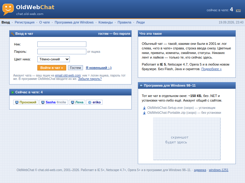Viewport: 245px width, 183px height.
Task: Click the screenshot placeholder thumbnail
Action: coord(187,139)
